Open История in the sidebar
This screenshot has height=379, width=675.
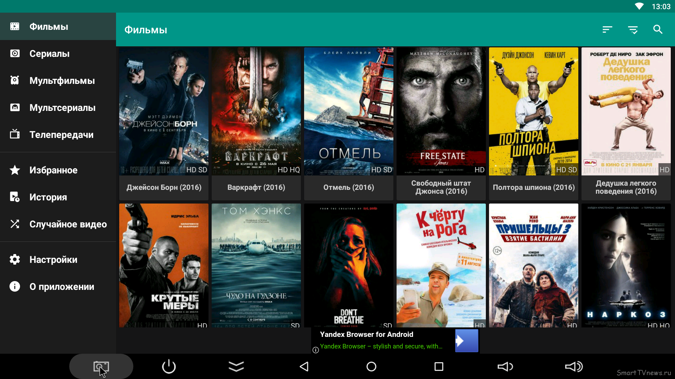tap(58, 197)
